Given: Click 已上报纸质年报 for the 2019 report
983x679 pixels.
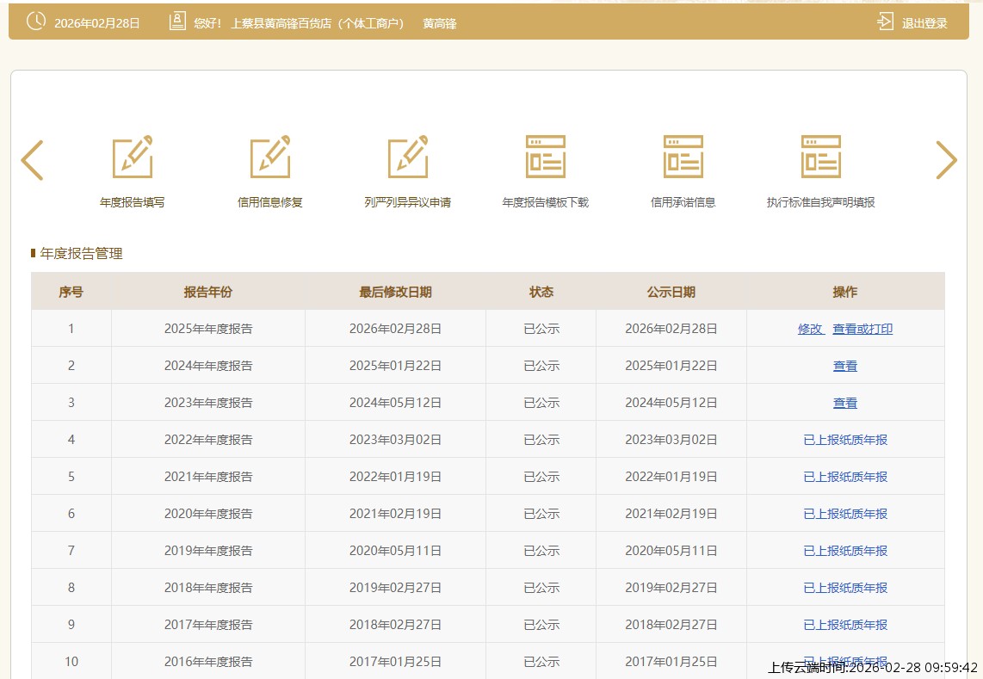Looking at the screenshot, I should click(x=845, y=551).
